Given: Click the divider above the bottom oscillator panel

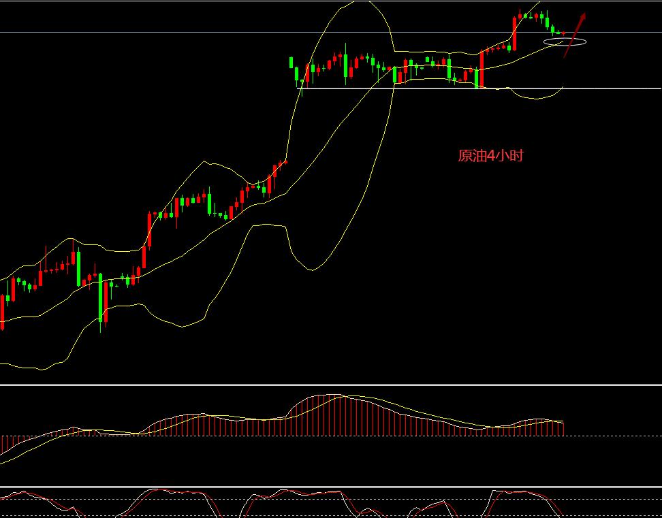Looking at the screenshot, I should click(x=331, y=487).
